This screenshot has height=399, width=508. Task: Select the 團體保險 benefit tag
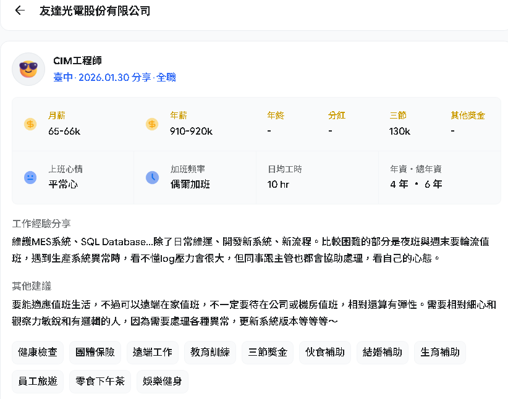95,352
